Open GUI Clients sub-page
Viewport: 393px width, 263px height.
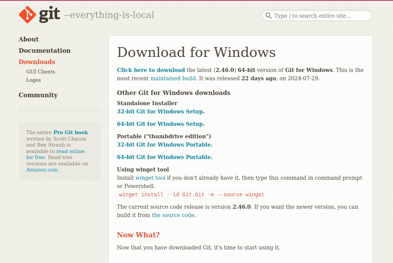pos(41,72)
